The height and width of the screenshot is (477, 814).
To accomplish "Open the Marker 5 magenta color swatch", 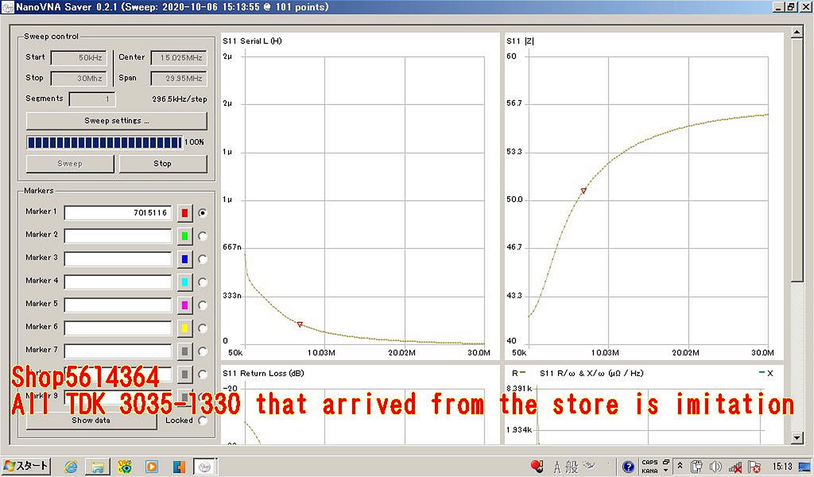I will pyautogui.click(x=185, y=305).
